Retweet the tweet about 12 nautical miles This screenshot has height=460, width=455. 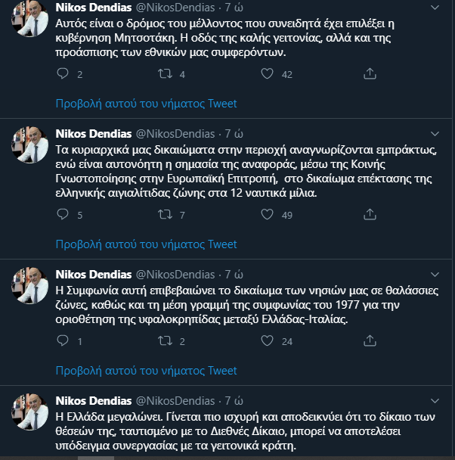(165, 214)
